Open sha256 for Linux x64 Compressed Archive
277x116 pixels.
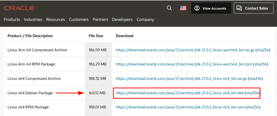255,79
